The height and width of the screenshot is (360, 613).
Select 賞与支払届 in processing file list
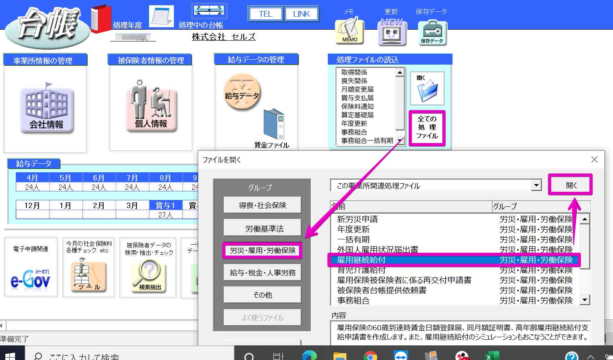click(x=357, y=98)
